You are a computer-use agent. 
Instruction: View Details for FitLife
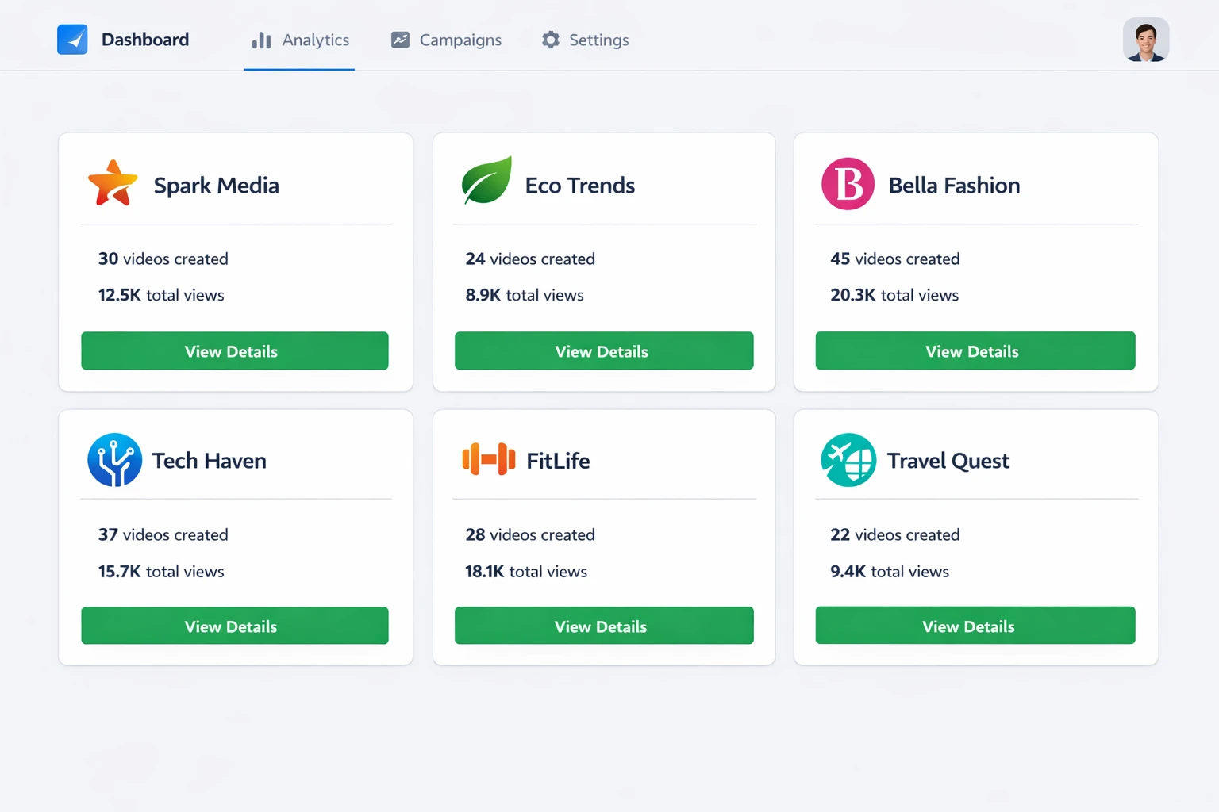(x=603, y=626)
